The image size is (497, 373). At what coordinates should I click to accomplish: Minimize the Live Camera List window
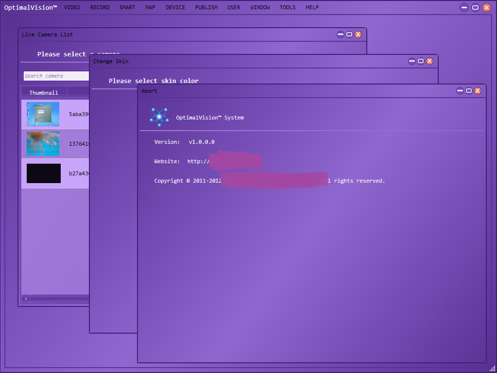click(340, 34)
